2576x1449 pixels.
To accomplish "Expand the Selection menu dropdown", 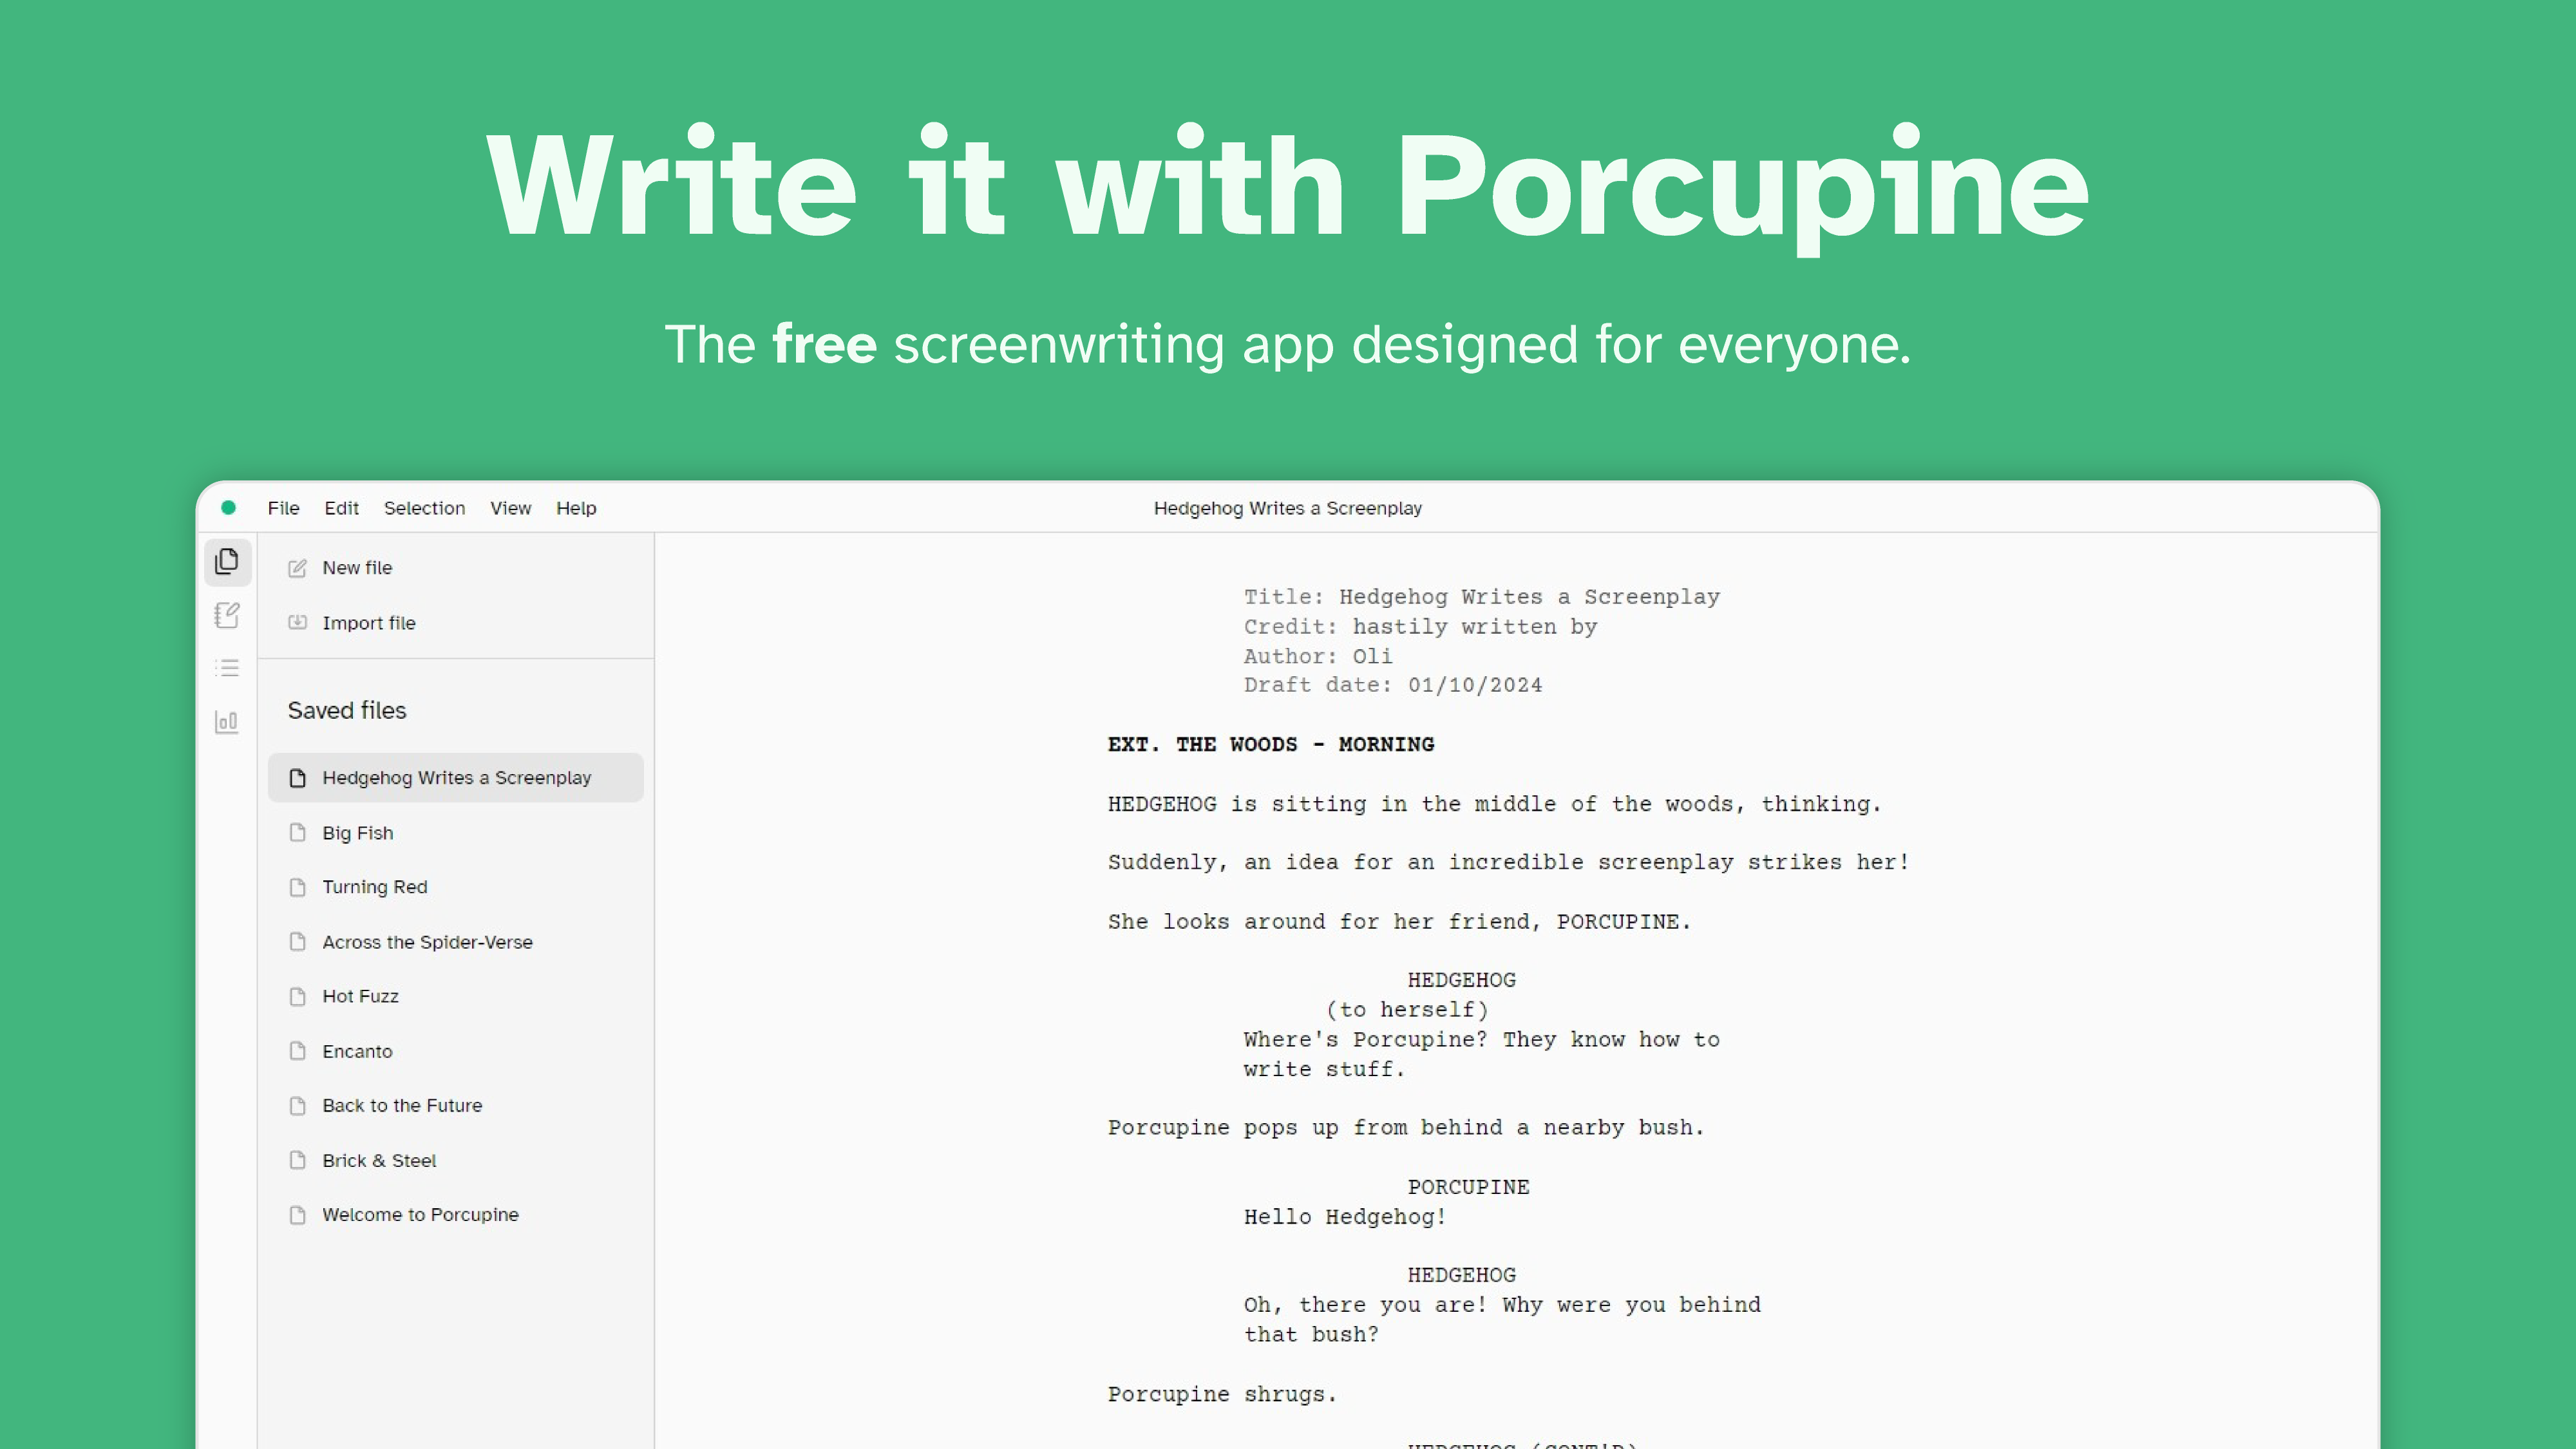I will pos(424,507).
